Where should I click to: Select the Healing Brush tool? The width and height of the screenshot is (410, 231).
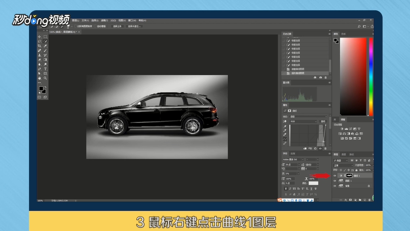(x=39, y=50)
